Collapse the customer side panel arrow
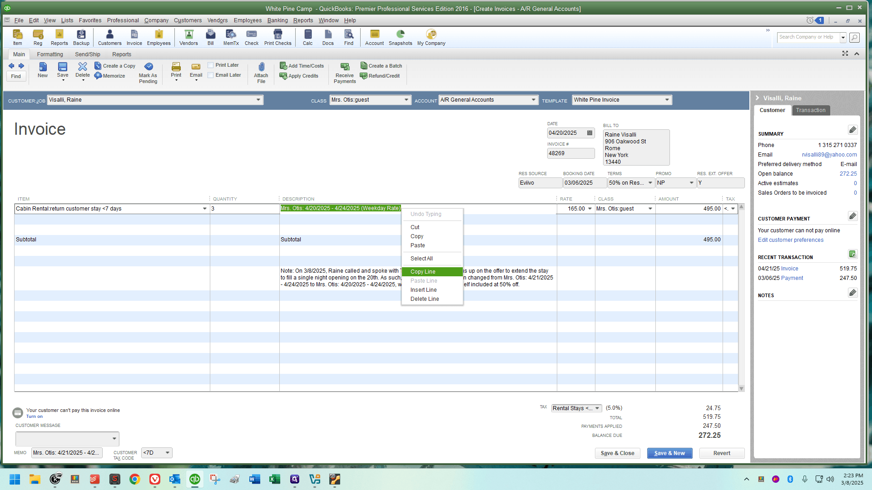The image size is (872, 490). tap(757, 98)
